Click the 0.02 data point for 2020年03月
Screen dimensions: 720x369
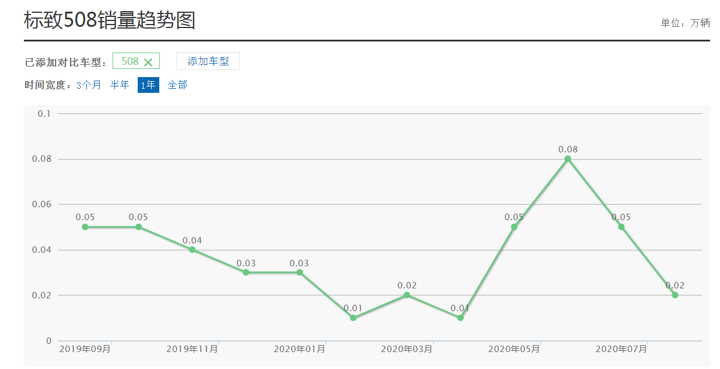(407, 295)
